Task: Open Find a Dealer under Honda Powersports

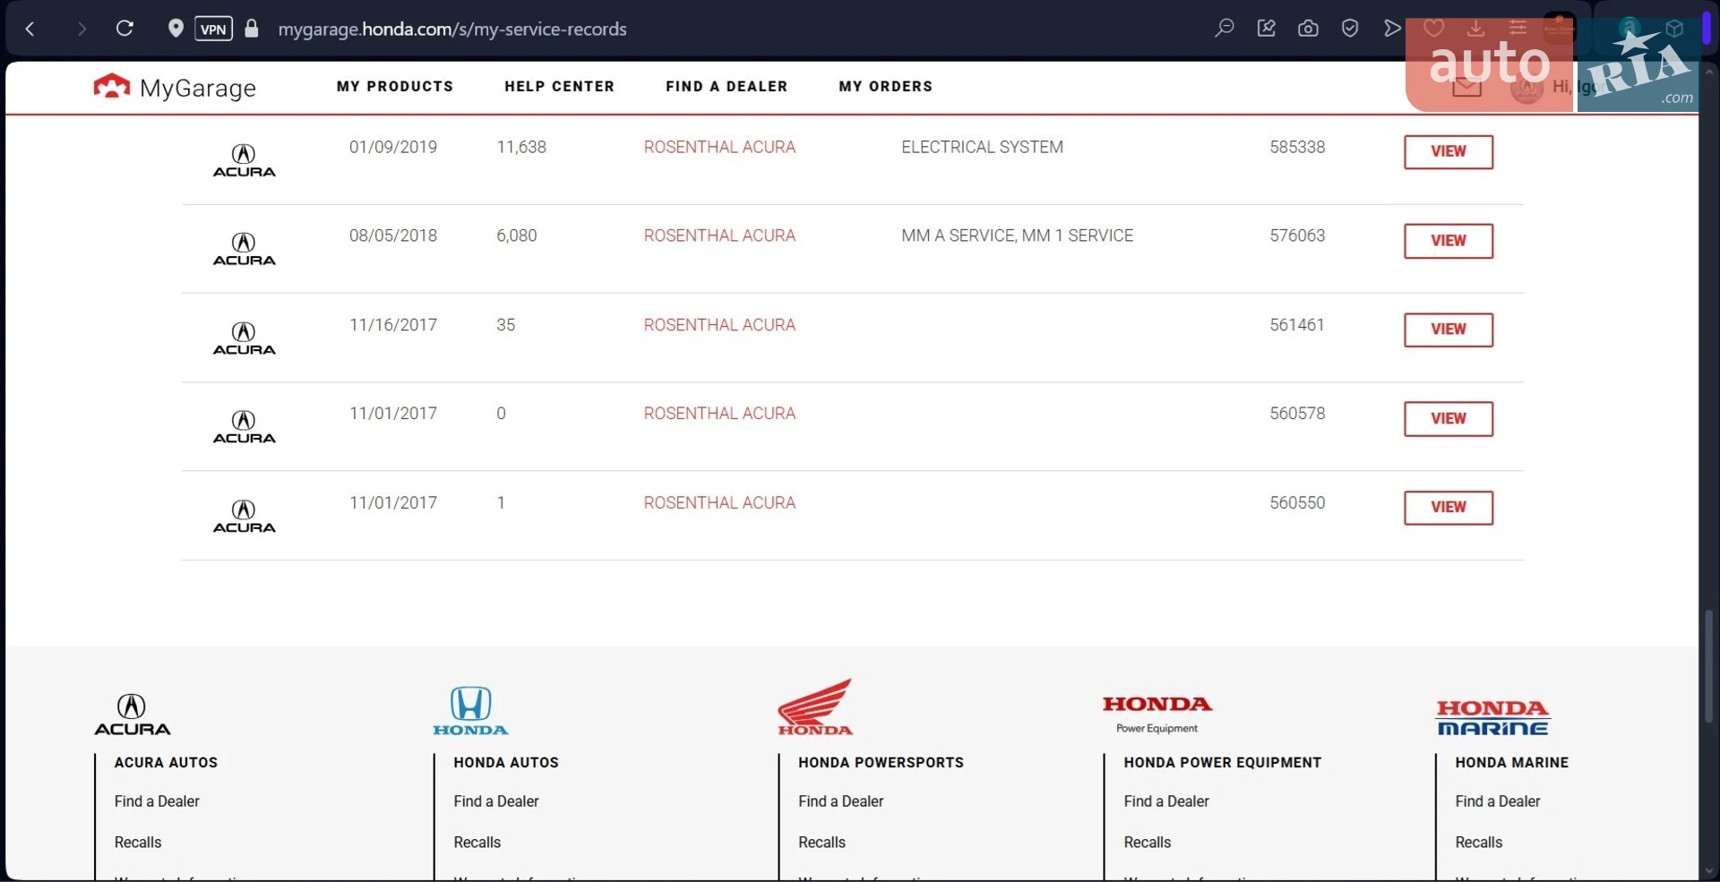Action: [841, 801]
